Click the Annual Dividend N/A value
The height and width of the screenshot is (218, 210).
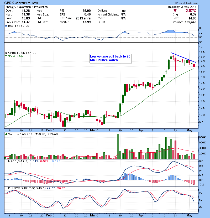coord(123,14)
